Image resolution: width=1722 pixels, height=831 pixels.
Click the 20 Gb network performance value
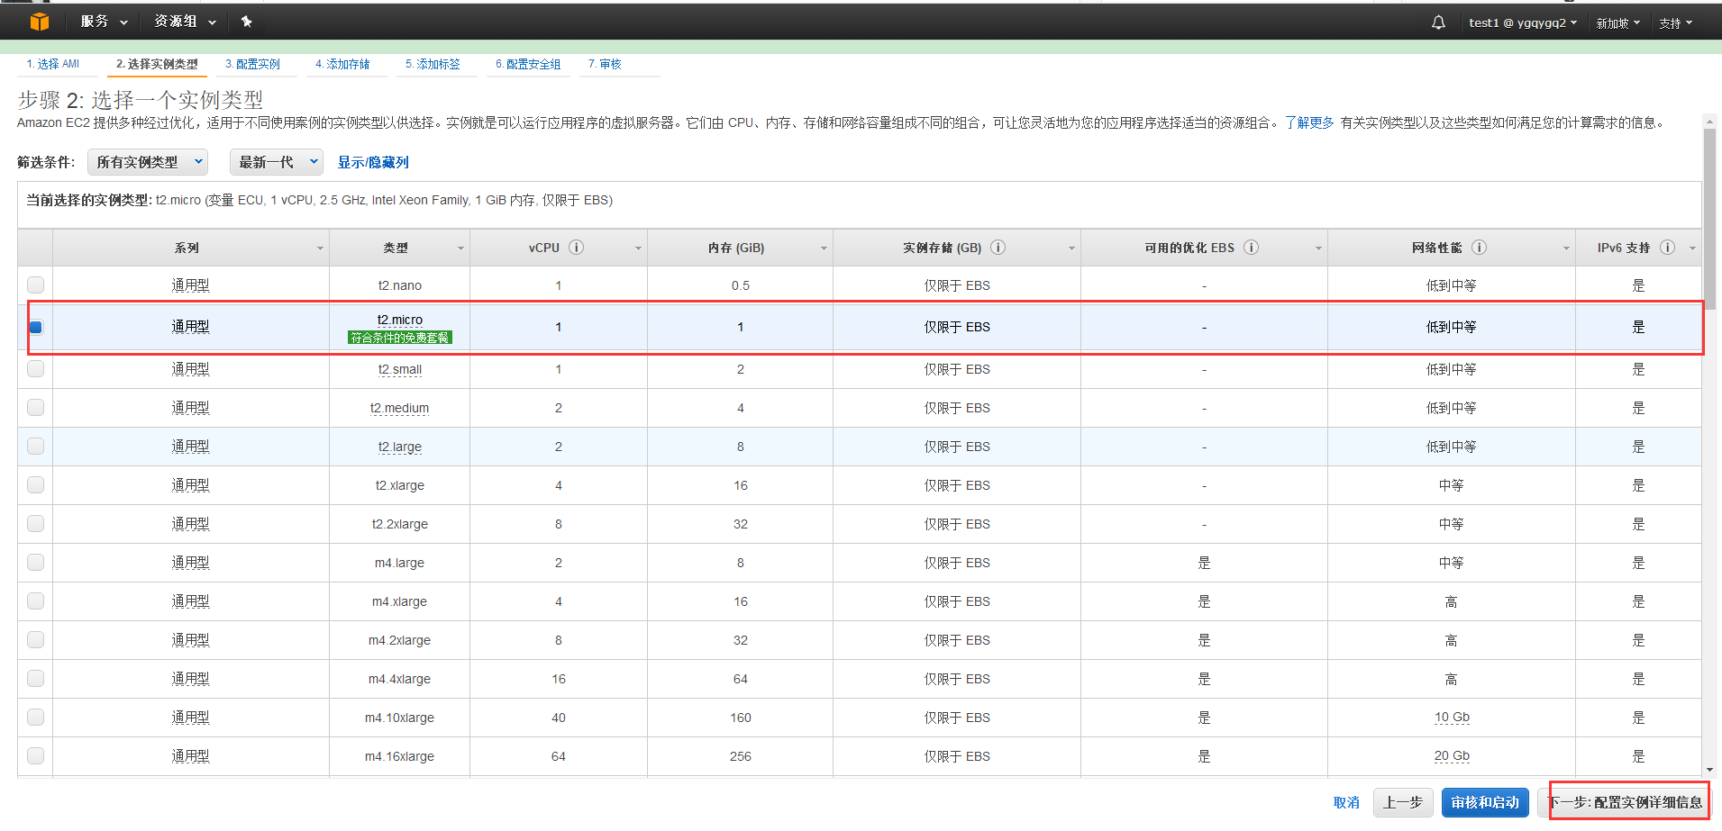(1452, 756)
